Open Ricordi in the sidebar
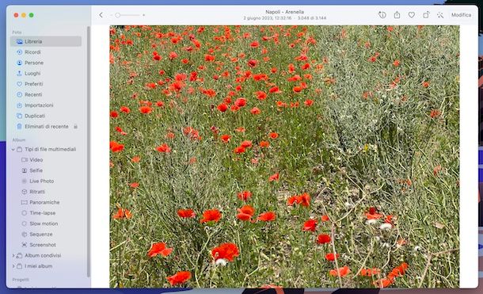Image resolution: width=483 pixels, height=294 pixels. [x=46, y=52]
